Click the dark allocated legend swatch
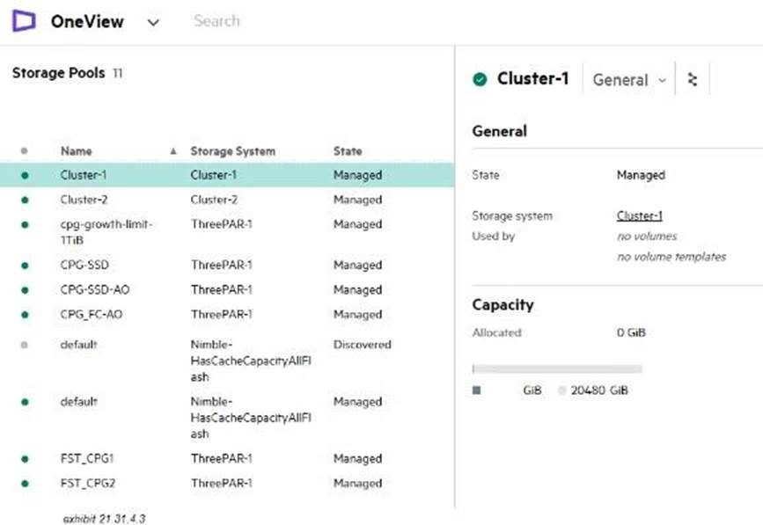The width and height of the screenshot is (763, 525). tap(477, 390)
